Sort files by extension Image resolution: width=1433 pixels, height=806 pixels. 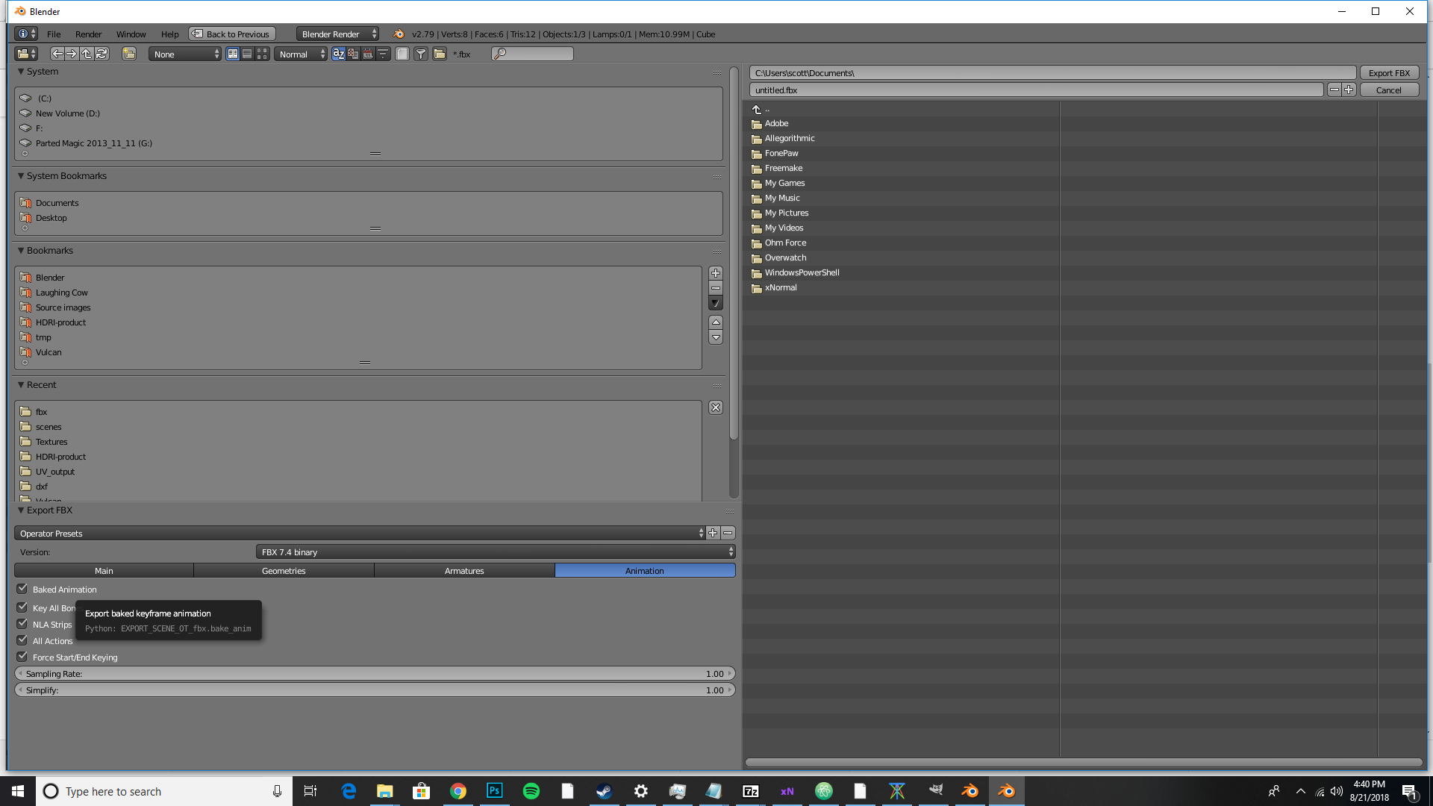click(x=353, y=54)
